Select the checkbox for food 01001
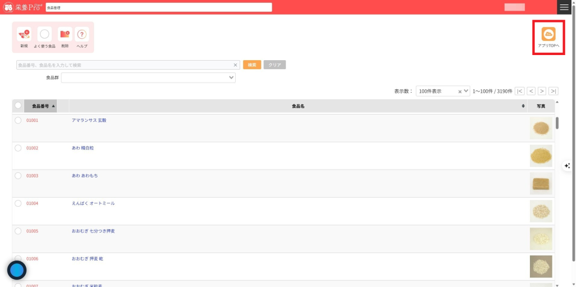The height and width of the screenshot is (287, 576). coord(18,120)
